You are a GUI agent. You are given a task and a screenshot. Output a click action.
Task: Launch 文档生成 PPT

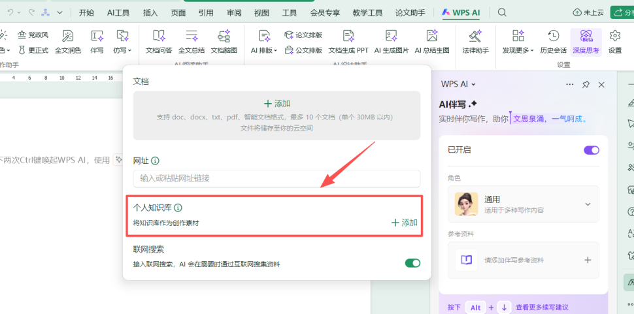pos(348,42)
